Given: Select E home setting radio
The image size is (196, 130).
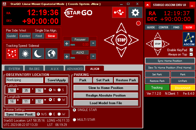Looking at the screenshot, I should click(50, 114).
